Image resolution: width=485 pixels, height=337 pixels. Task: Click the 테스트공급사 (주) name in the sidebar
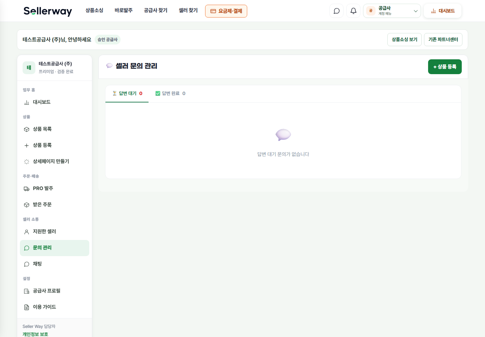(x=55, y=64)
